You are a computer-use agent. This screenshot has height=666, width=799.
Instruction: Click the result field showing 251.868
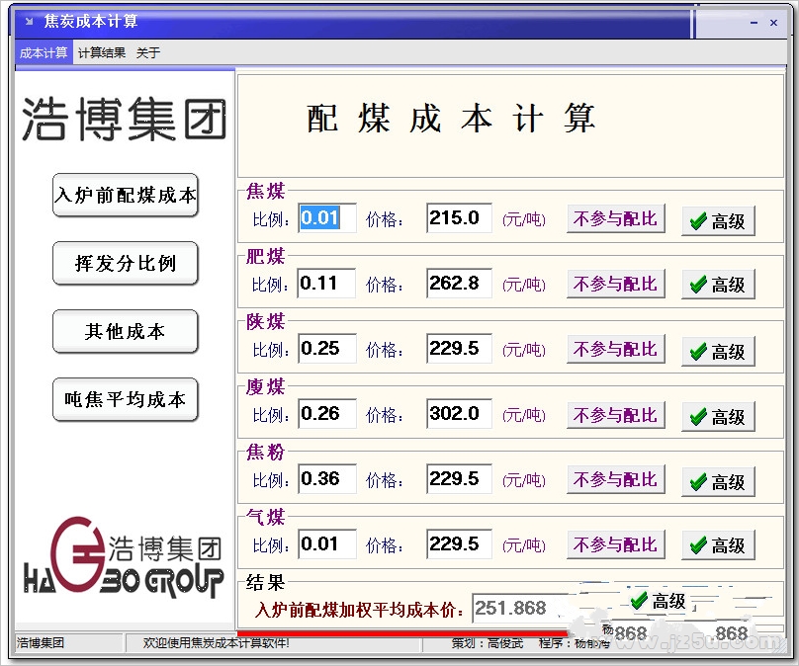pyautogui.click(x=520, y=608)
